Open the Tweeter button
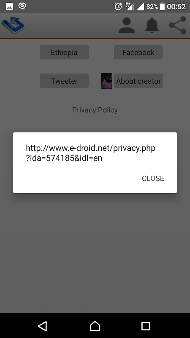Image resolution: width=190 pixels, height=338 pixels. [64, 81]
